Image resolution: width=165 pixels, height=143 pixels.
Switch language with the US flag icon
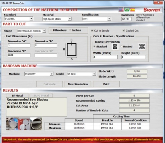(121, 10)
